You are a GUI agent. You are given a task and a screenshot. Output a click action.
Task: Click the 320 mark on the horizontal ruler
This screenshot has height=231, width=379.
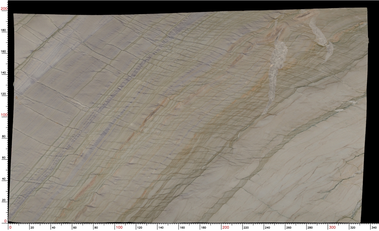352,227
